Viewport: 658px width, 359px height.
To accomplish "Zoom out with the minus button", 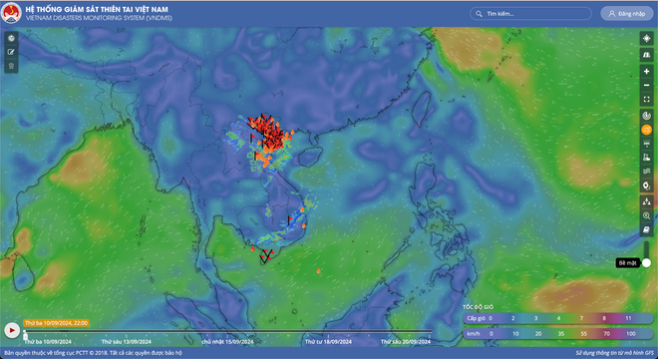I will [646, 85].
